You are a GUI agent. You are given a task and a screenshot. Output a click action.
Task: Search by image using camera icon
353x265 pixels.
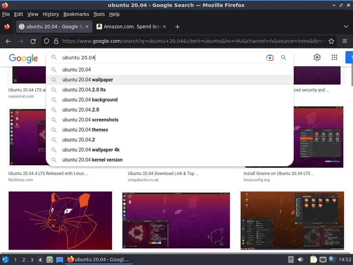(270, 58)
